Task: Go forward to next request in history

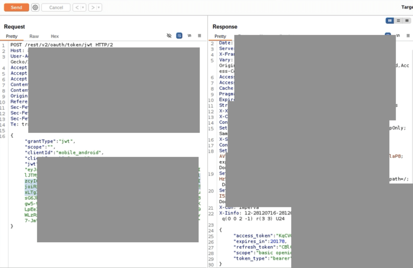Action: coord(92,7)
